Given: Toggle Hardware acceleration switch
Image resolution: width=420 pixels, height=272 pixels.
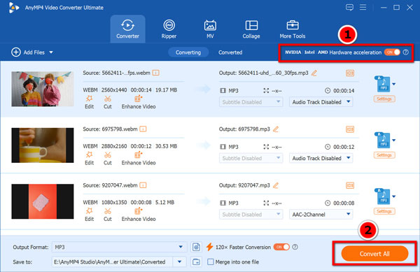Looking at the screenshot, I should pyautogui.click(x=392, y=52).
